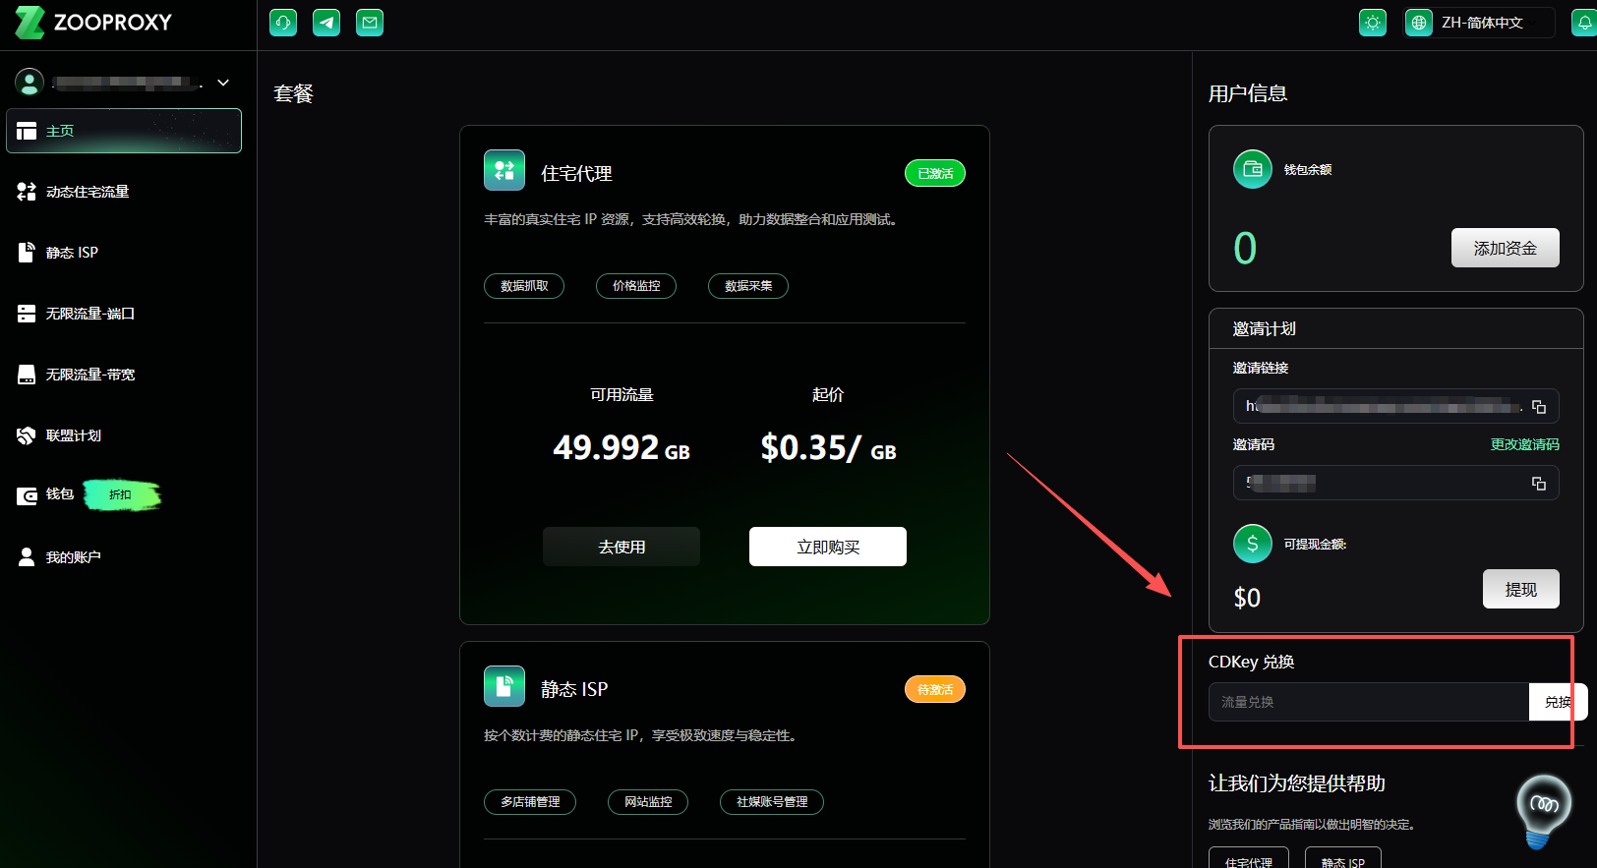Click the 静态 ISP sidebar file icon
The height and width of the screenshot is (868, 1597).
pyautogui.click(x=27, y=253)
